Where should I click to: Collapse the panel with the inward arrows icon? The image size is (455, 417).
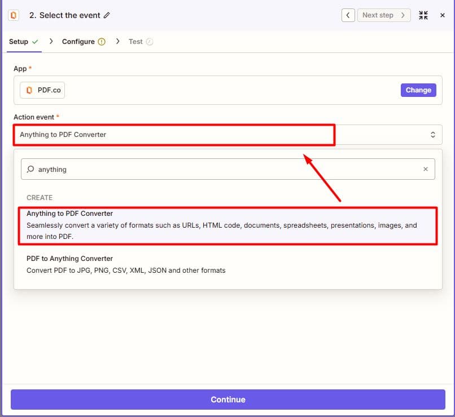click(423, 15)
